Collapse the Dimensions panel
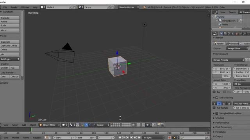Viewport: 250px width, 140px height. point(221,54)
